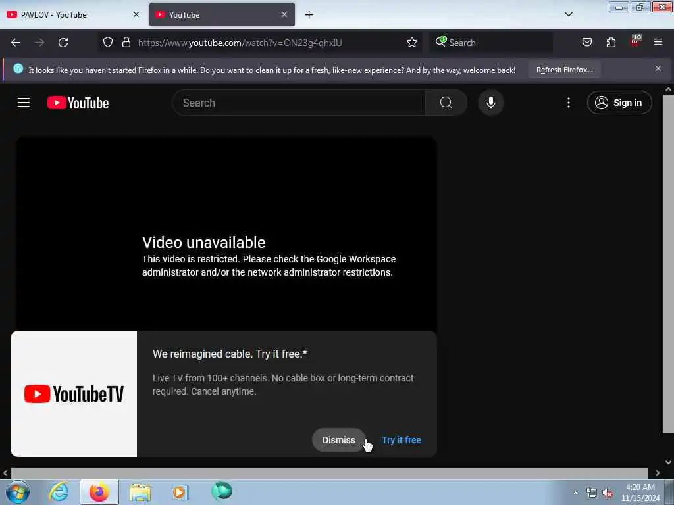Open the Firefox extensions puzzle icon
Screen dimensions: 674x505
tap(611, 43)
